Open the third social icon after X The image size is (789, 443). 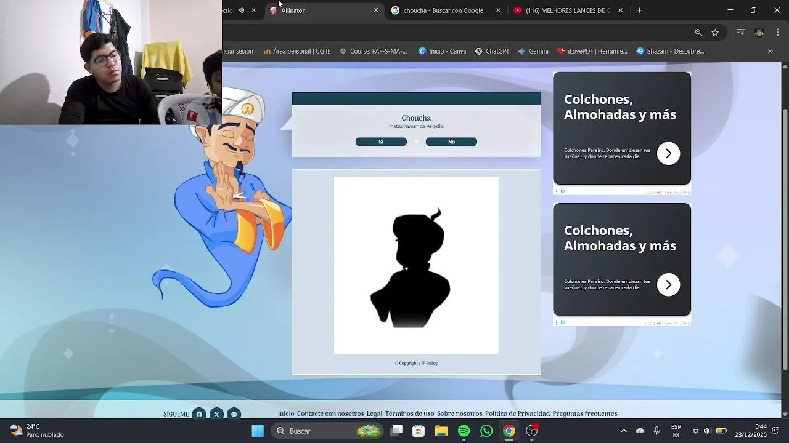tap(234, 414)
